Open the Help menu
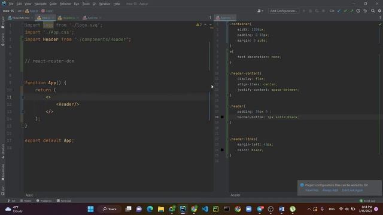Viewport: 383px width, 215px height. (x=117, y=4)
